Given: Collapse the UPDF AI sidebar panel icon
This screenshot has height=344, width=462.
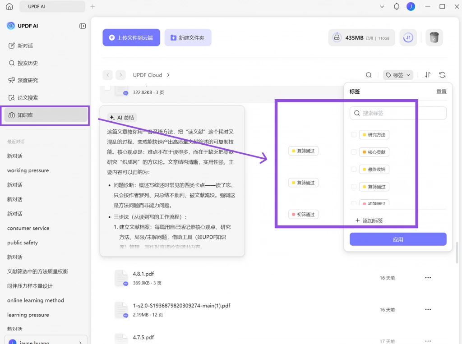Looking at the screenshot, I should point(83,26).
